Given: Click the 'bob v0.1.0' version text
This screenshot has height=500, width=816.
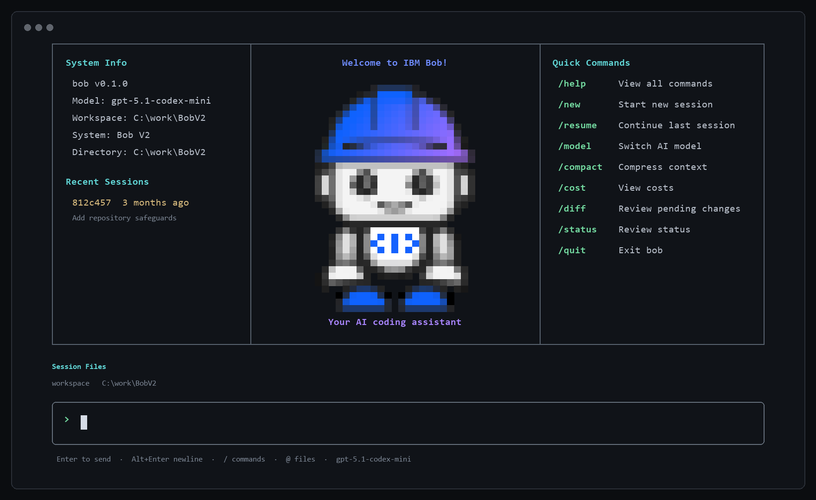Looking at the screenshot, I should pyautogui.click(x=100, y=84).
